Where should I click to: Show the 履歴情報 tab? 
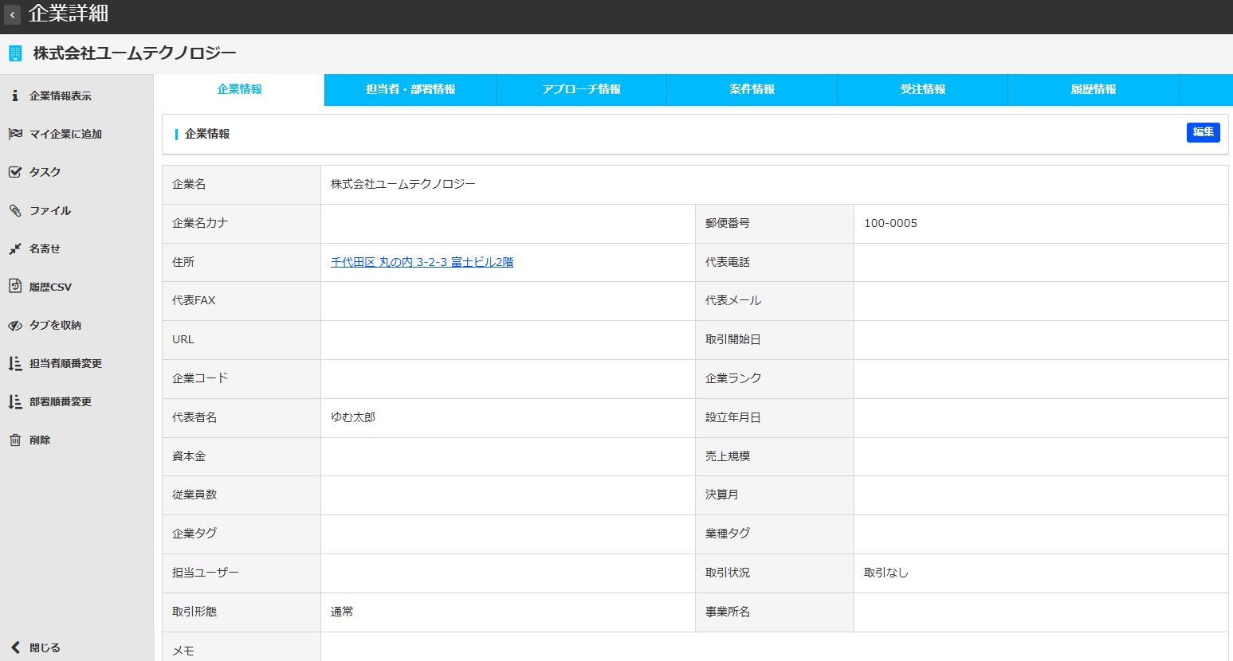tap(1093, 89)
